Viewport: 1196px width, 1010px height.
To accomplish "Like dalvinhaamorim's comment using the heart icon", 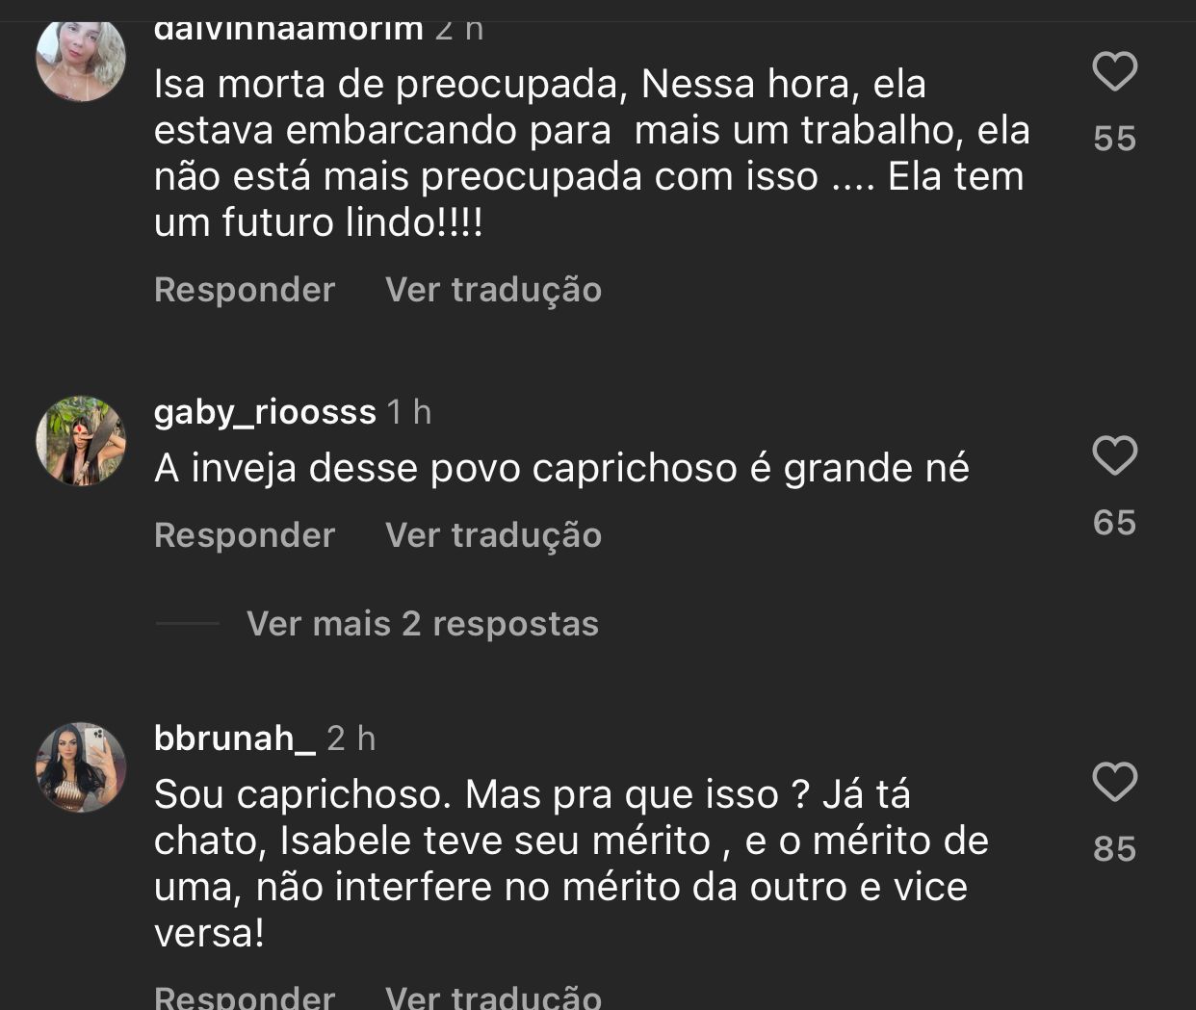I will (1116, 69).
